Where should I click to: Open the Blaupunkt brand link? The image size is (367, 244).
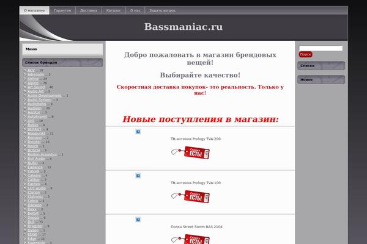[37, 133]
